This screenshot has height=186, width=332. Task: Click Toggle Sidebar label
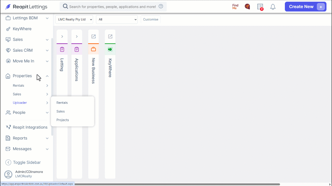[27, 162]
